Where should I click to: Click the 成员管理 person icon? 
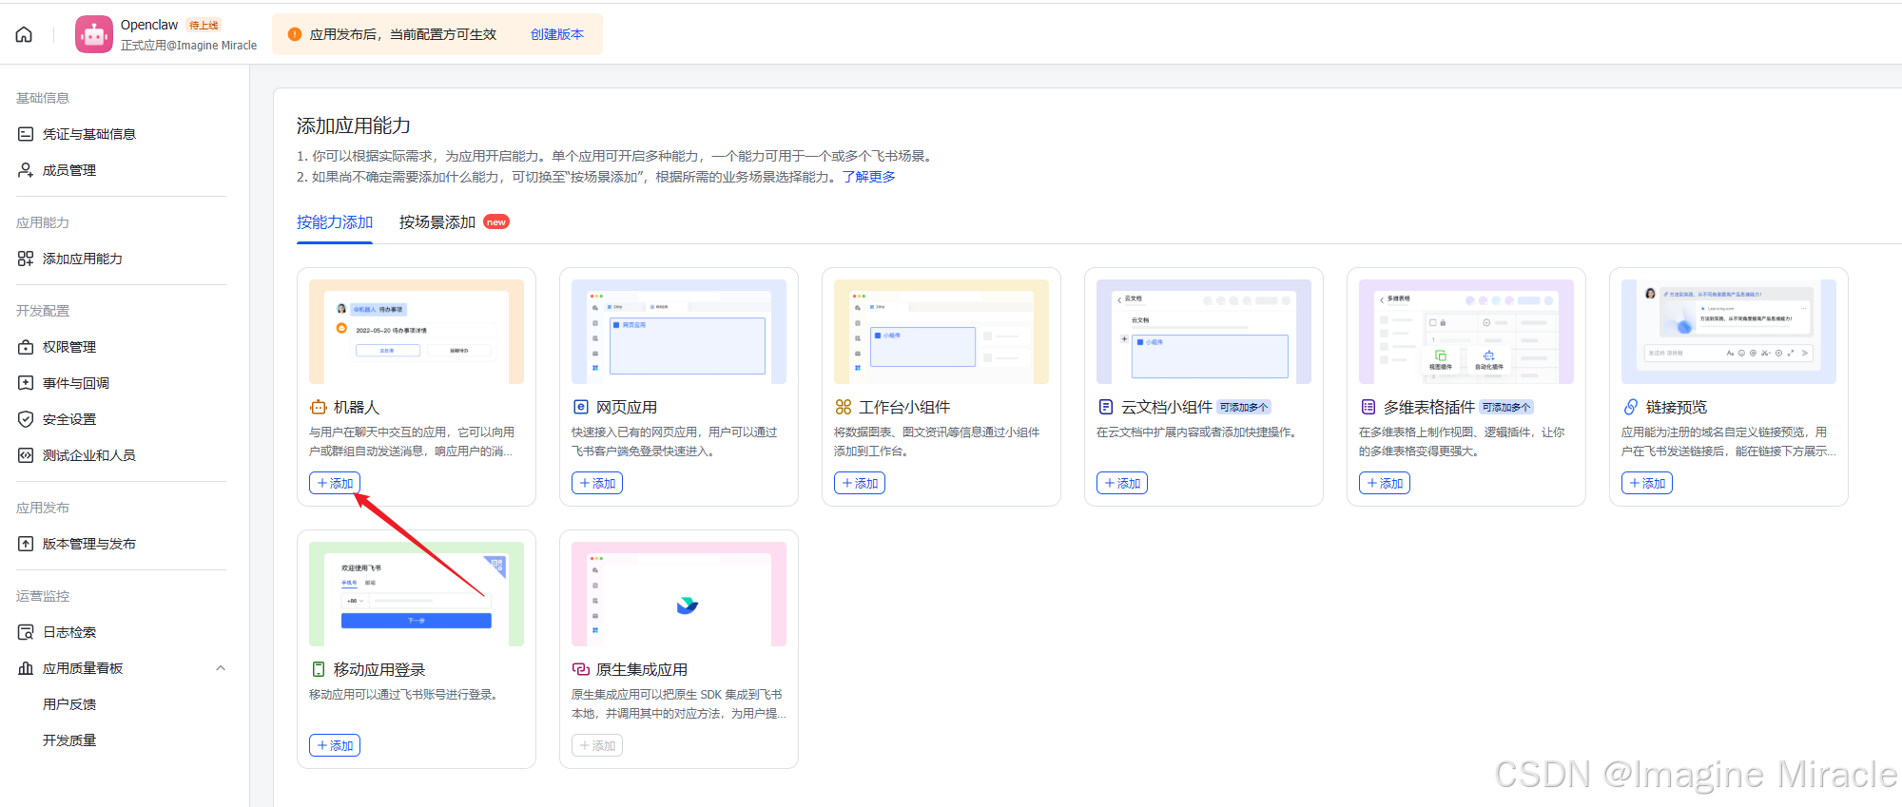click(x=26, y=170)
